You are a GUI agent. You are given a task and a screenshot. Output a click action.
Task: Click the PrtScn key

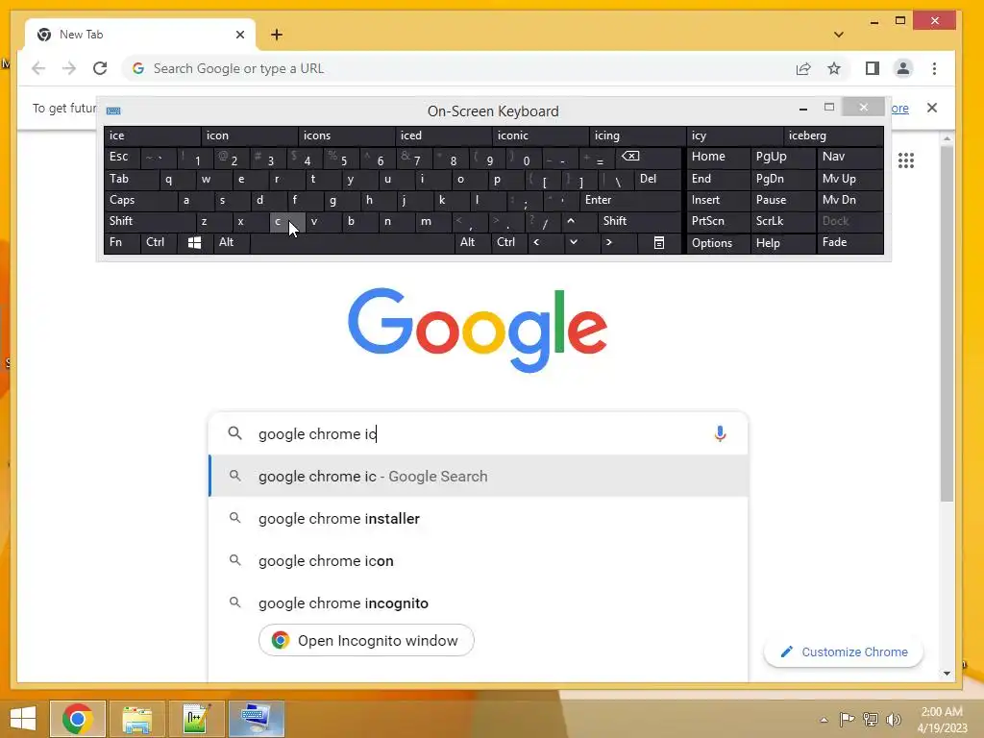[719, 221]
